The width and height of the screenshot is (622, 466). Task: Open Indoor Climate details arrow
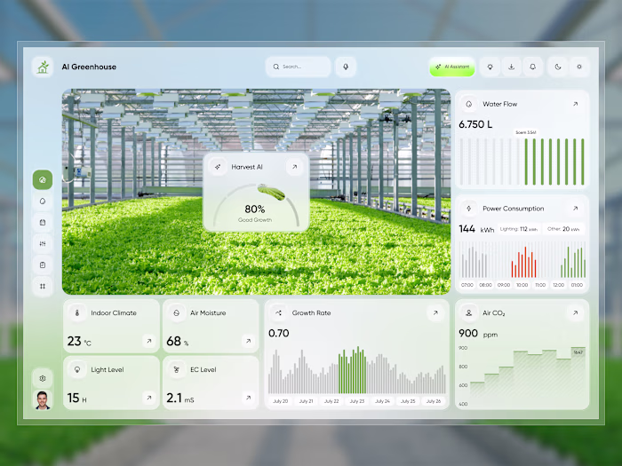149,341
